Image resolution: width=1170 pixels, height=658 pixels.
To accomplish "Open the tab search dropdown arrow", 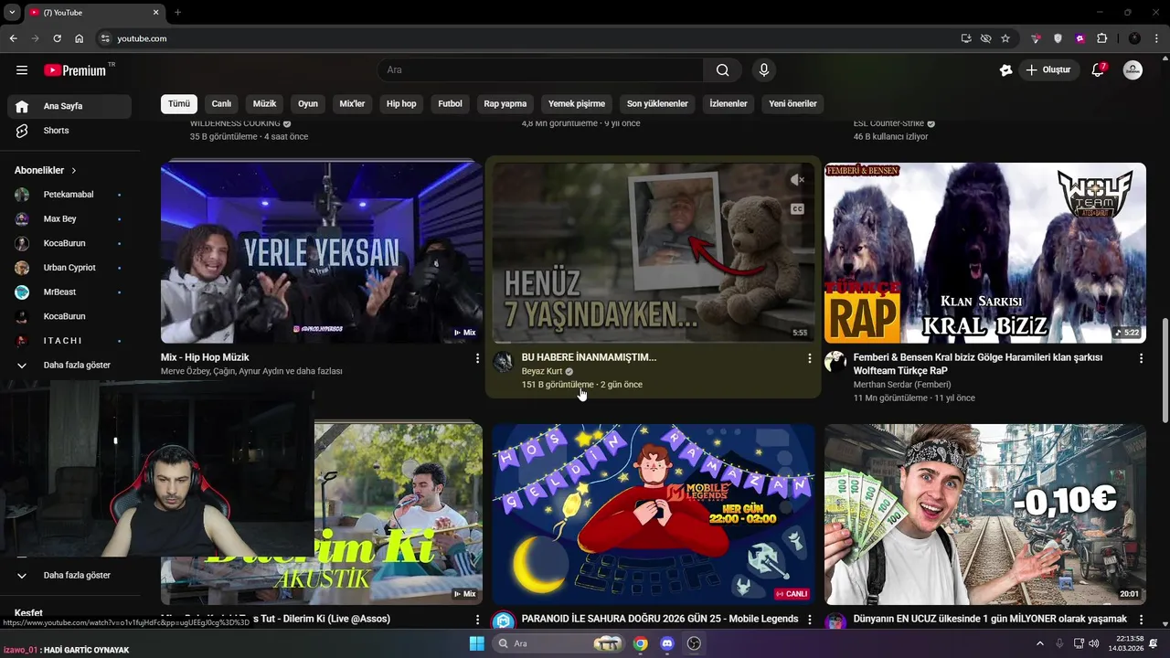I will click(11, 12).
